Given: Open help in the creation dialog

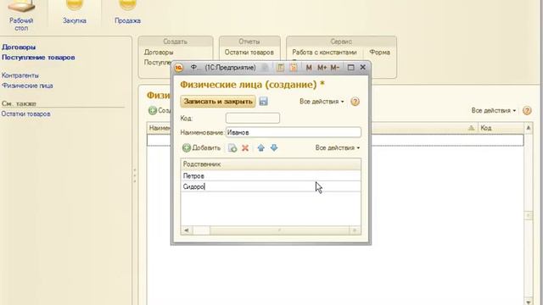Looking at the screenshot, I should tap(355, 102).
